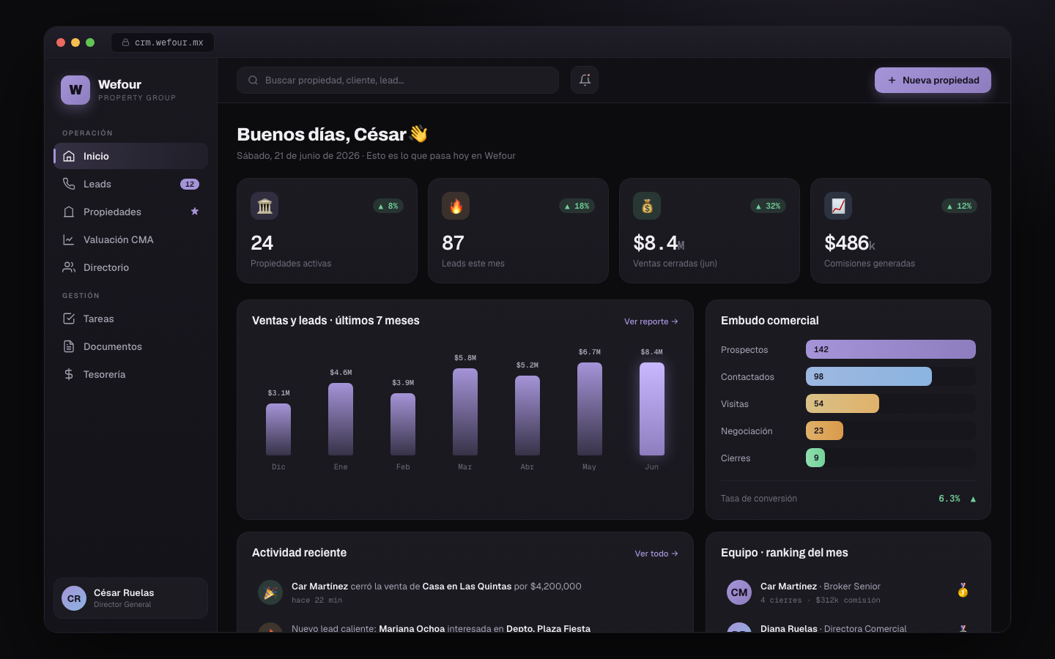Click the party icon in Actividad reciente
This screenshot has height=659, width=1055.
(270, 592)
